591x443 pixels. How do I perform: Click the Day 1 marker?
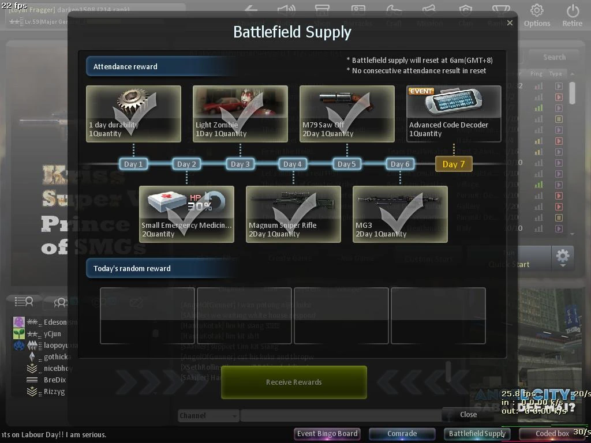(133, 164)
